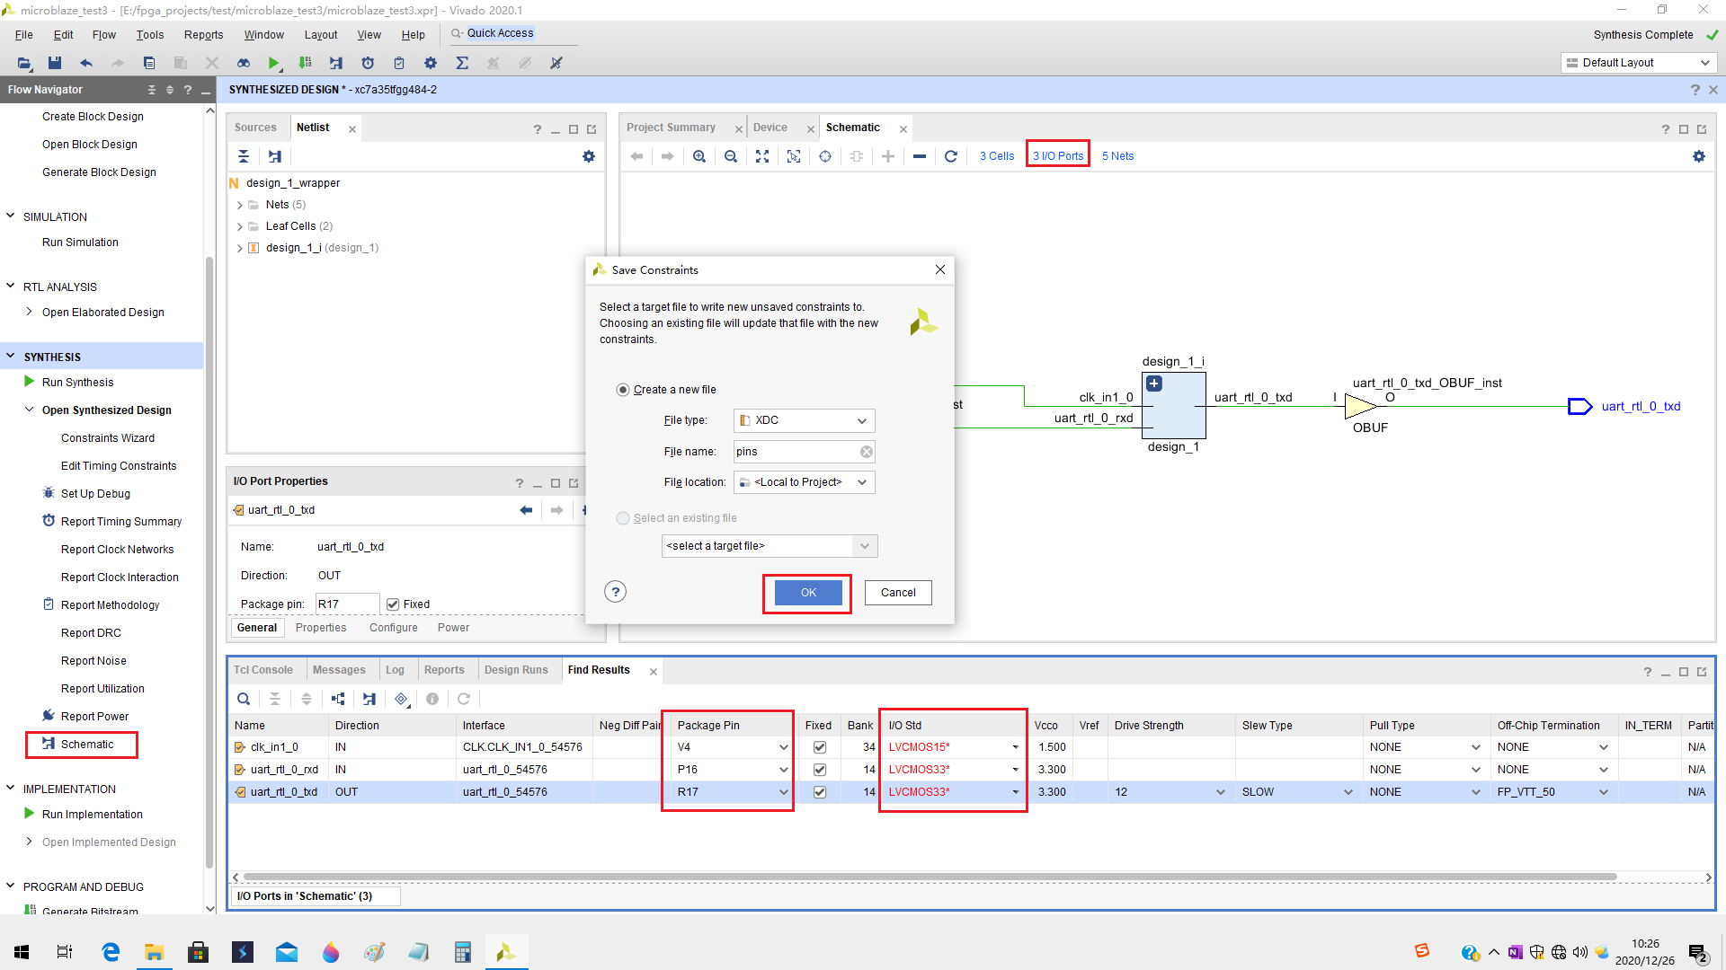Open schematic settings gear icon
Viewport: 1726px width, 970px height.
click(1698, 156)
